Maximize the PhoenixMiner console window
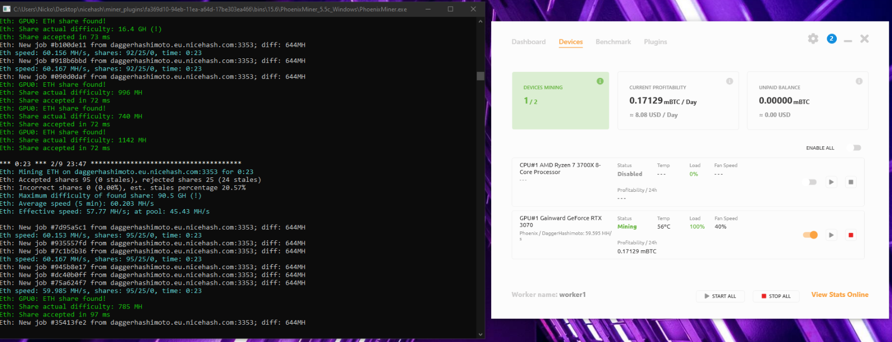Screen dimensions: 892x342 point(450,9)
